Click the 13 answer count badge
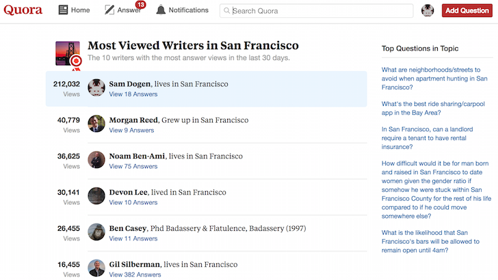This screenshot has height=280, width=498. [x=140, y=5]
